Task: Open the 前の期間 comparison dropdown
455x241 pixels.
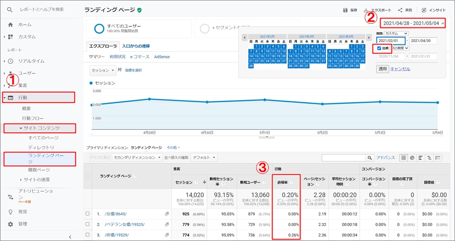Action: point(400,48)
